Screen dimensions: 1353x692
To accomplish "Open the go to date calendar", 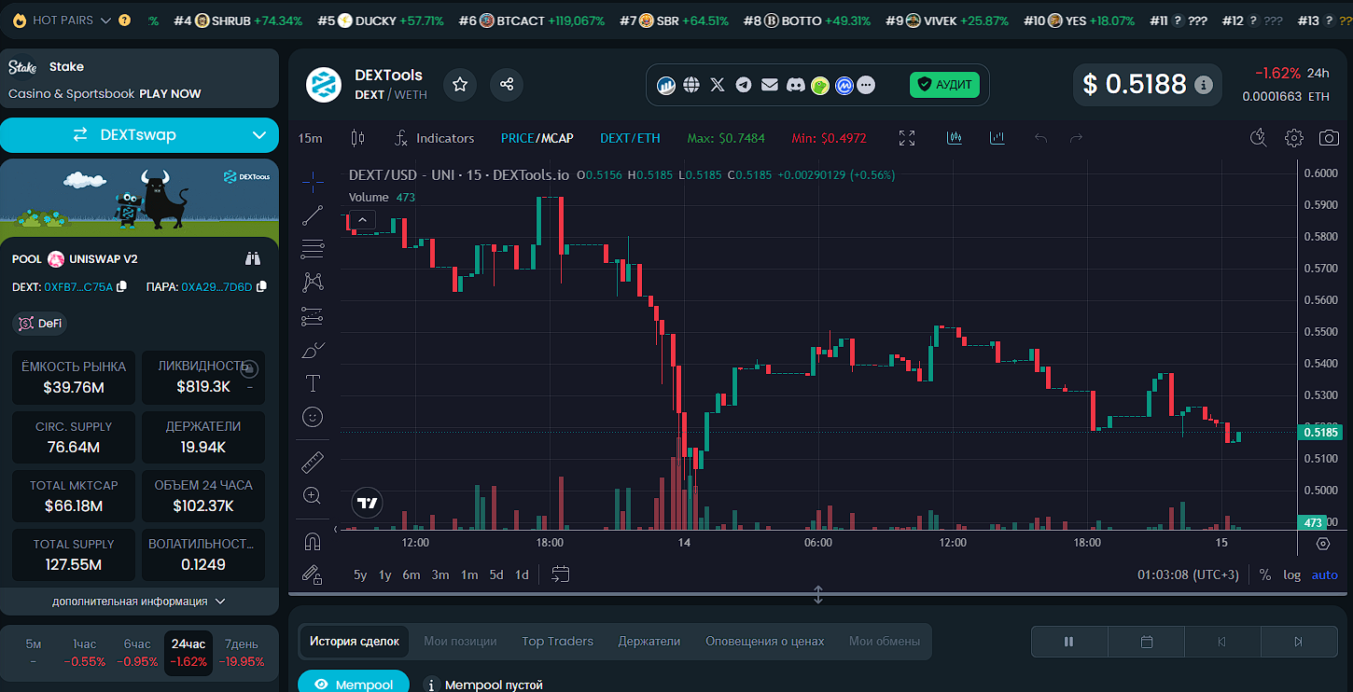I will 560,574.
